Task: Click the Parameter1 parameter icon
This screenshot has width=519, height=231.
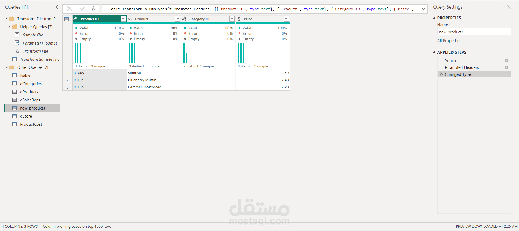Action: [x=17, y=43]
